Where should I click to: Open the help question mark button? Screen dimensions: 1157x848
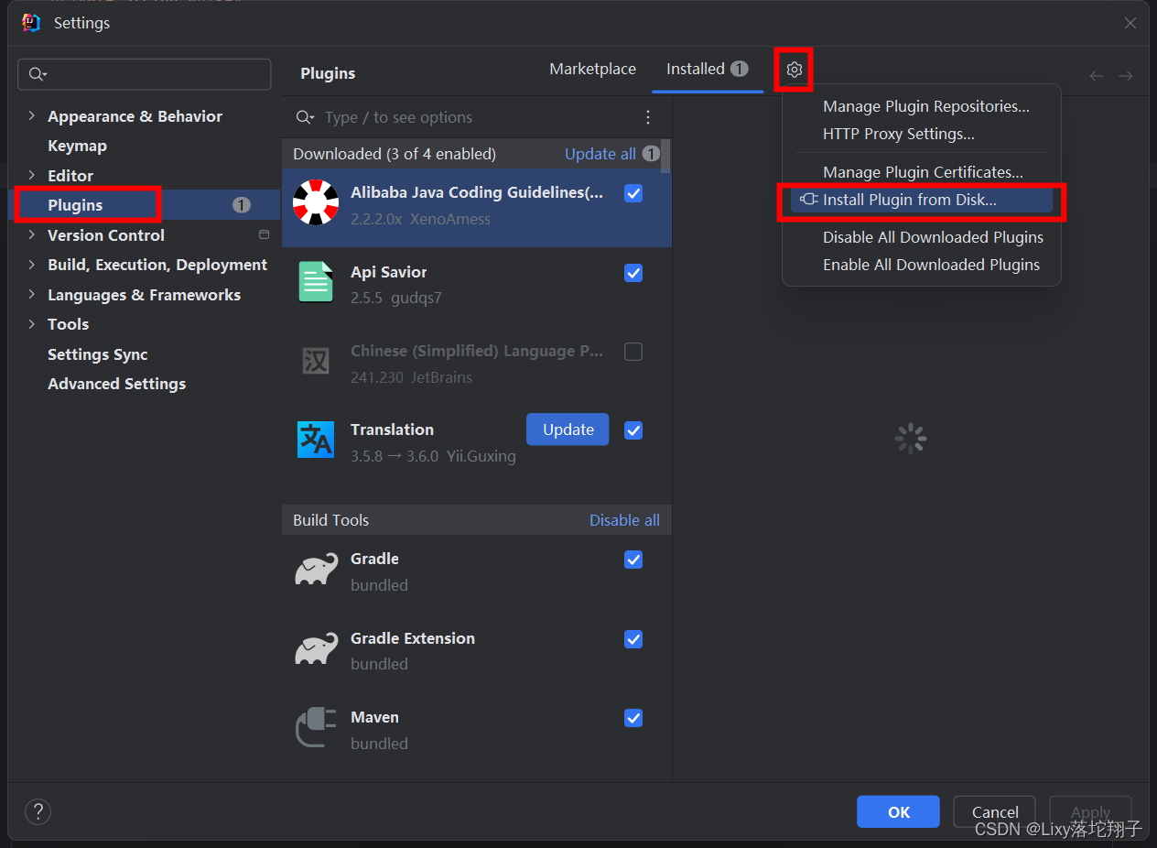(x=38, y=811)
